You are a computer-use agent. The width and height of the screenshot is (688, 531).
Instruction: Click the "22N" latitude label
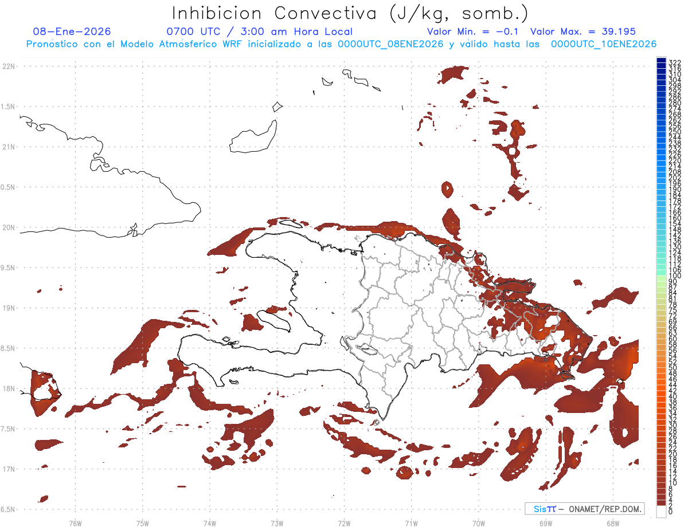pos(8,66)
